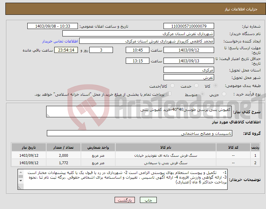Open اطلاعات تماس خریدار link
Image resolution: width=266 pixels, height=209 pixels.
pos(60,41)
